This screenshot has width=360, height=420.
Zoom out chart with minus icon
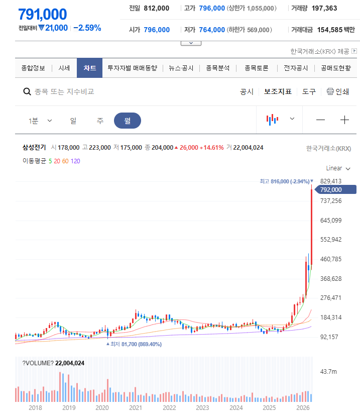[320, 120]
